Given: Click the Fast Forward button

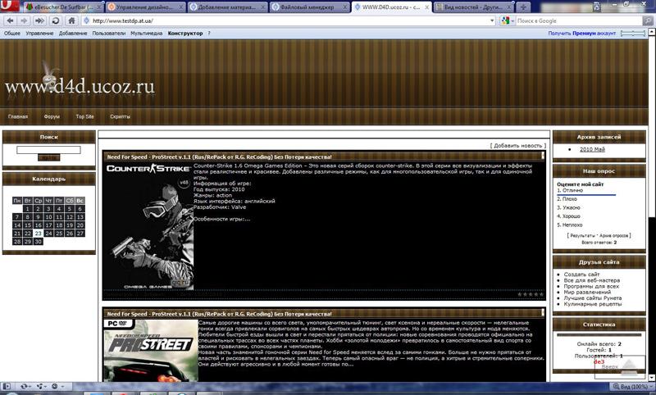Looking at the screenshot, I should (x=39, y=20).
